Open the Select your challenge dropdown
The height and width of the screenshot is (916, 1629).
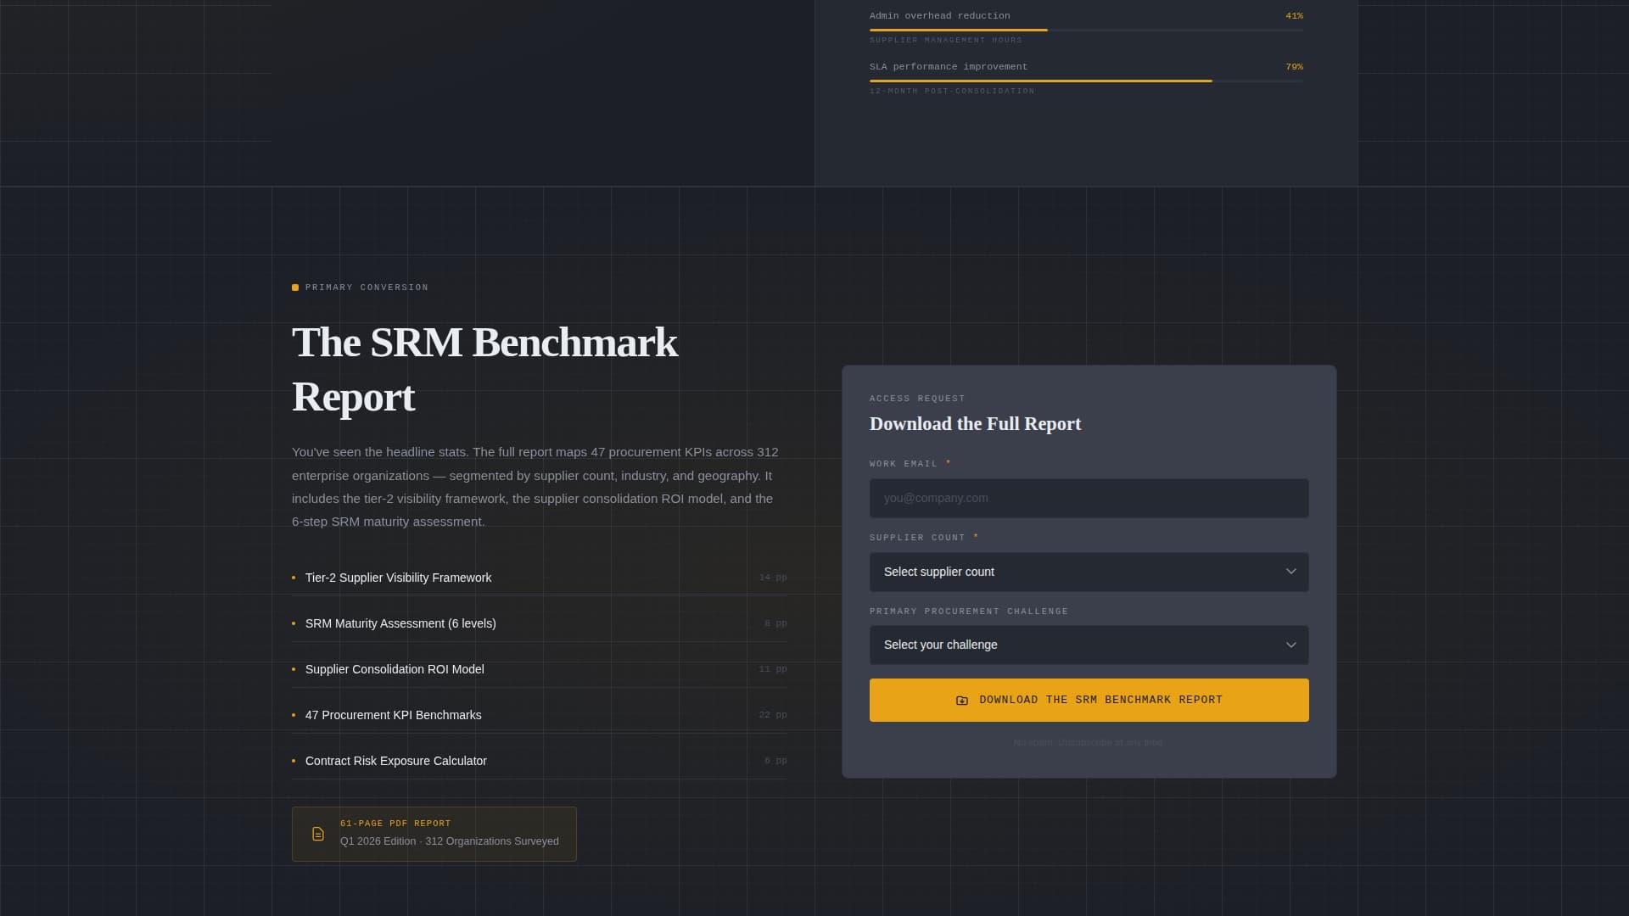pyautogui.click(x=1089, y=645)
